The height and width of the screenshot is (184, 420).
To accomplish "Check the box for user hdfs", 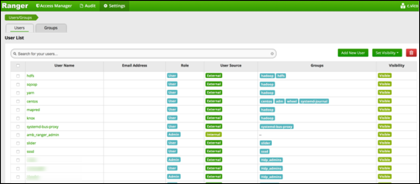I will (x=18, y=76).
